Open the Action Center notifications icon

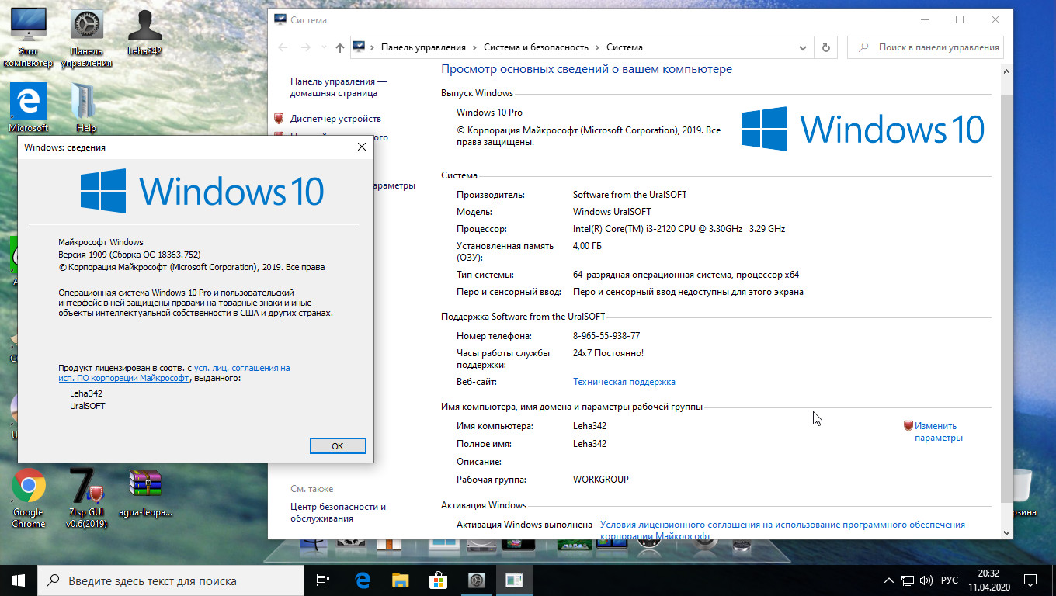(x=1030, y=580)
